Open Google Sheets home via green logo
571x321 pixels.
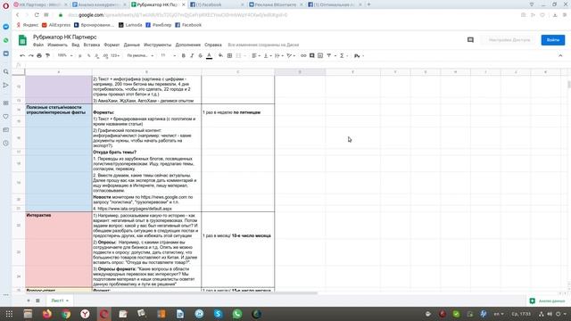[22, 40]
